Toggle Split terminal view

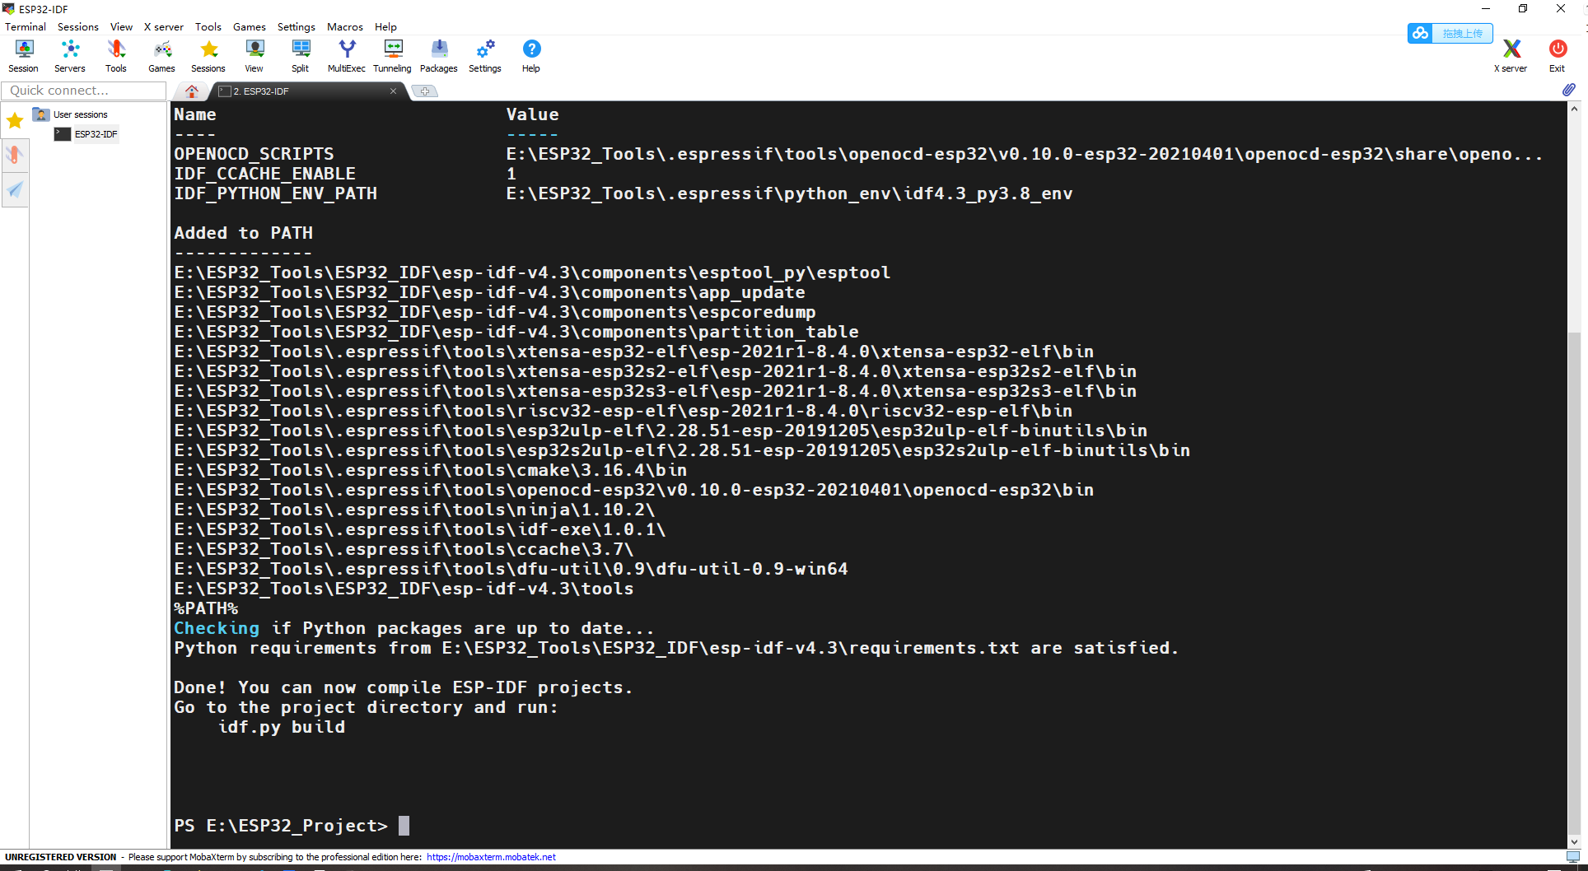300,55
